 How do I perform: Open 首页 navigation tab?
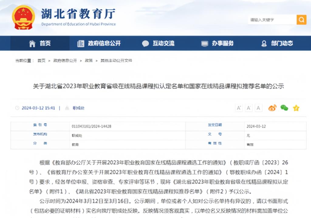point(45,43)
